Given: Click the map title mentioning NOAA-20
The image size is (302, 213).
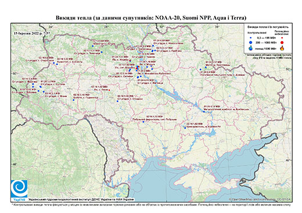Looking at the screenshot, I should (x=151, y=18).
